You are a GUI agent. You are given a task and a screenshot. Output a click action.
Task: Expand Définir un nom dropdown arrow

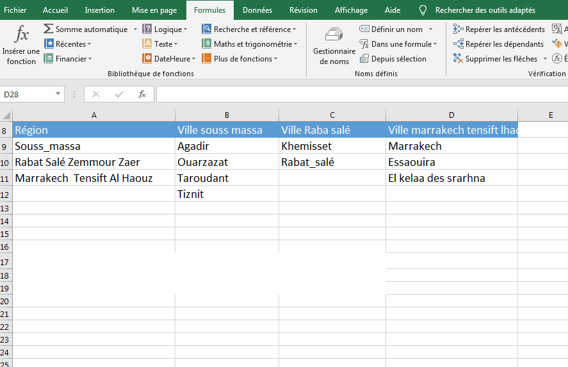(x=430, y=29)
